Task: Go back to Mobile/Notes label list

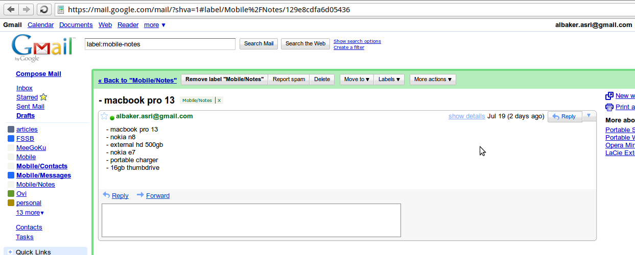Action: coord(137,80)
